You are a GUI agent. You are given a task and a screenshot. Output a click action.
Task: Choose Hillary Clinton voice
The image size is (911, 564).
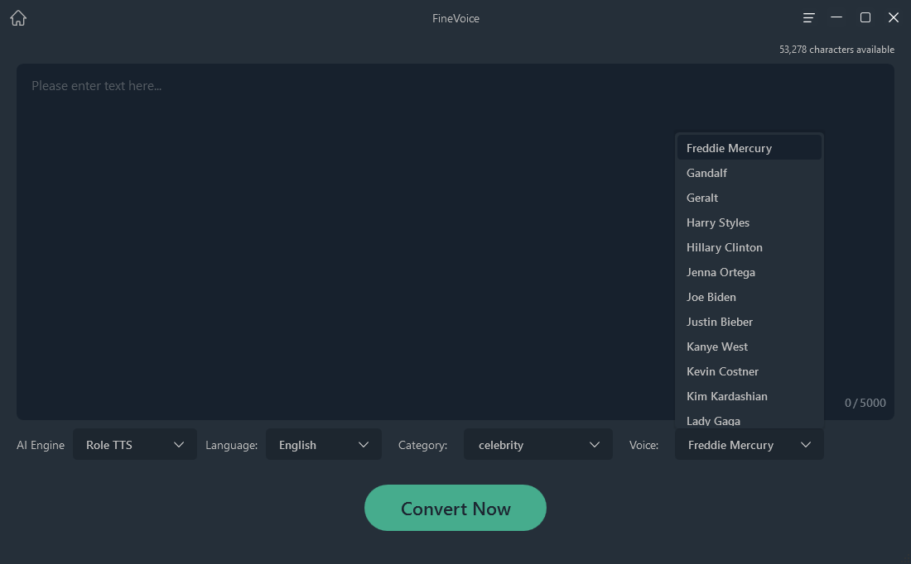749,247
